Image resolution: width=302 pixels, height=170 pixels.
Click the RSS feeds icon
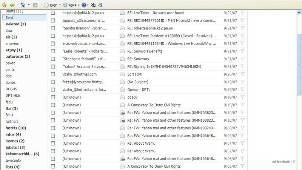[x=35, y=5]
